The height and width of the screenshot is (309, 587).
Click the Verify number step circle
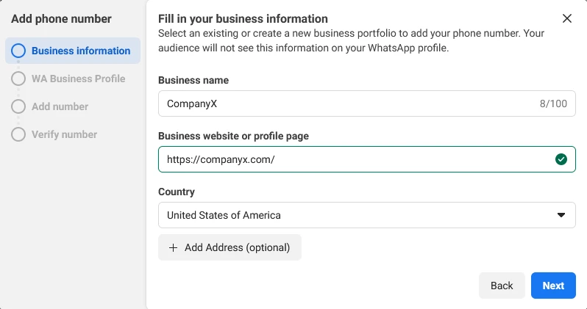18,134
